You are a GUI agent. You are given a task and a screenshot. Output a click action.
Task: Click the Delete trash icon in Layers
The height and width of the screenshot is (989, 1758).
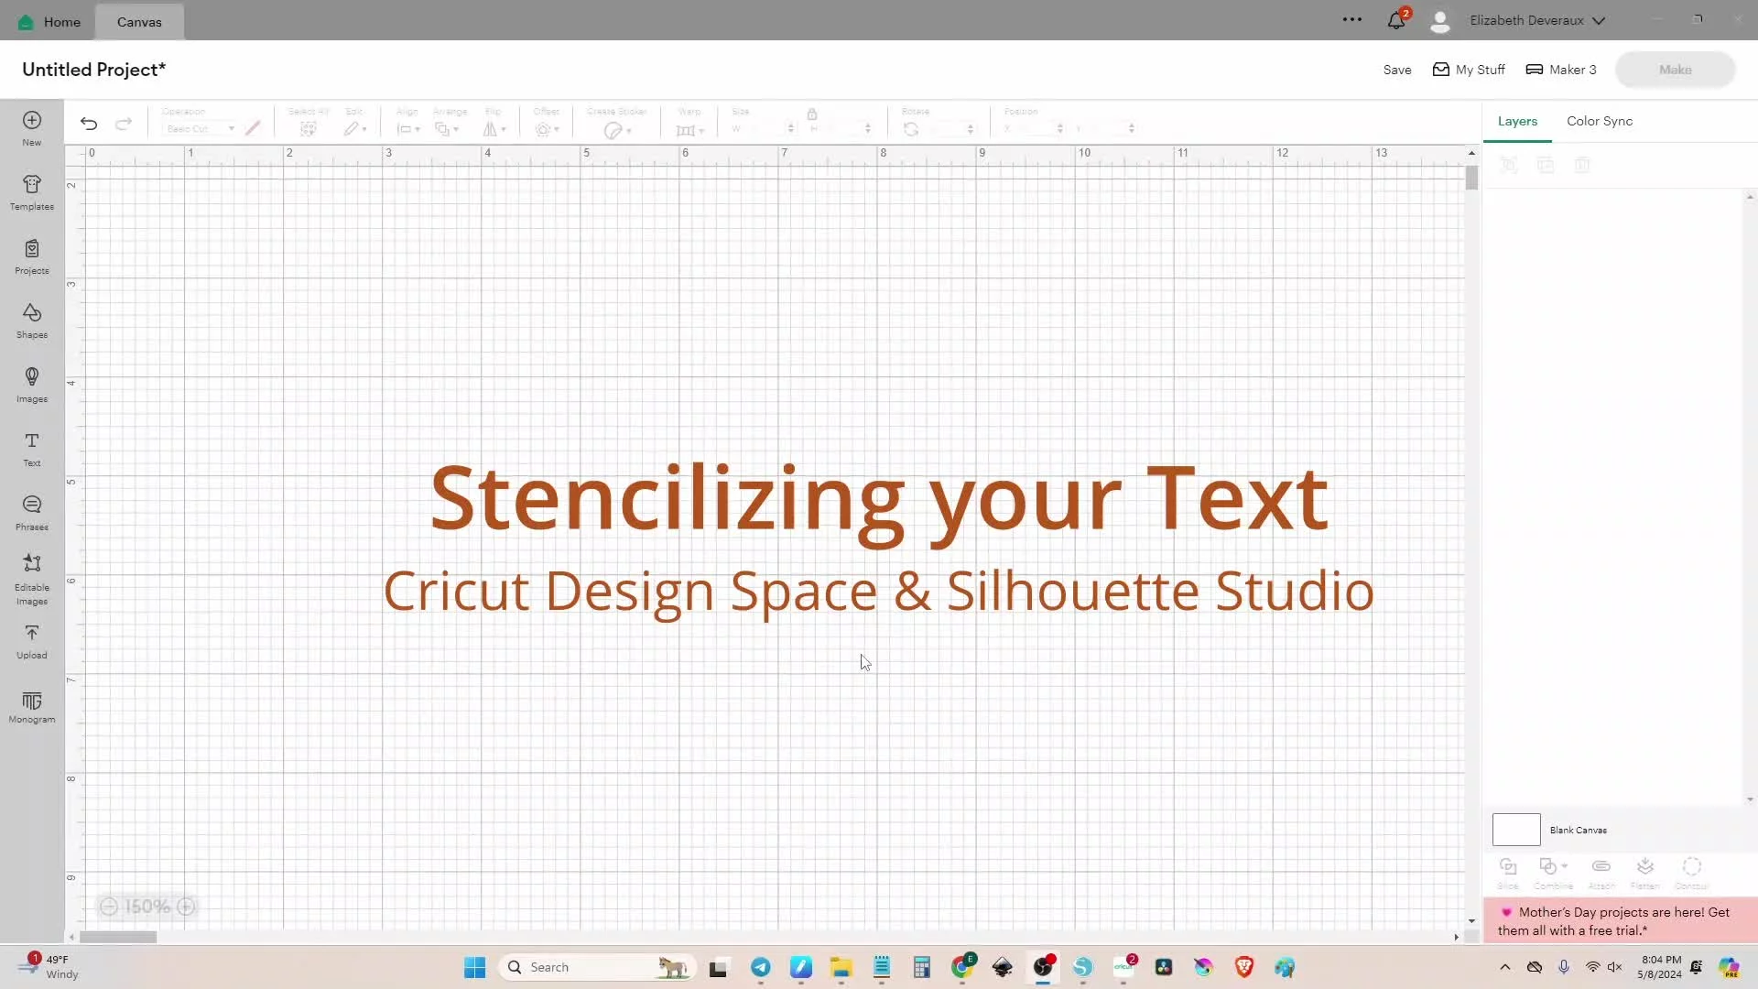(x=1582, y=165)
